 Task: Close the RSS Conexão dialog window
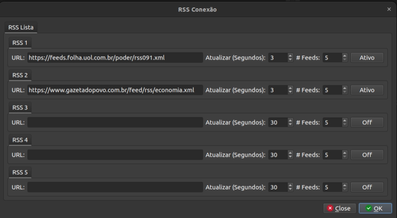click(389, 9)
